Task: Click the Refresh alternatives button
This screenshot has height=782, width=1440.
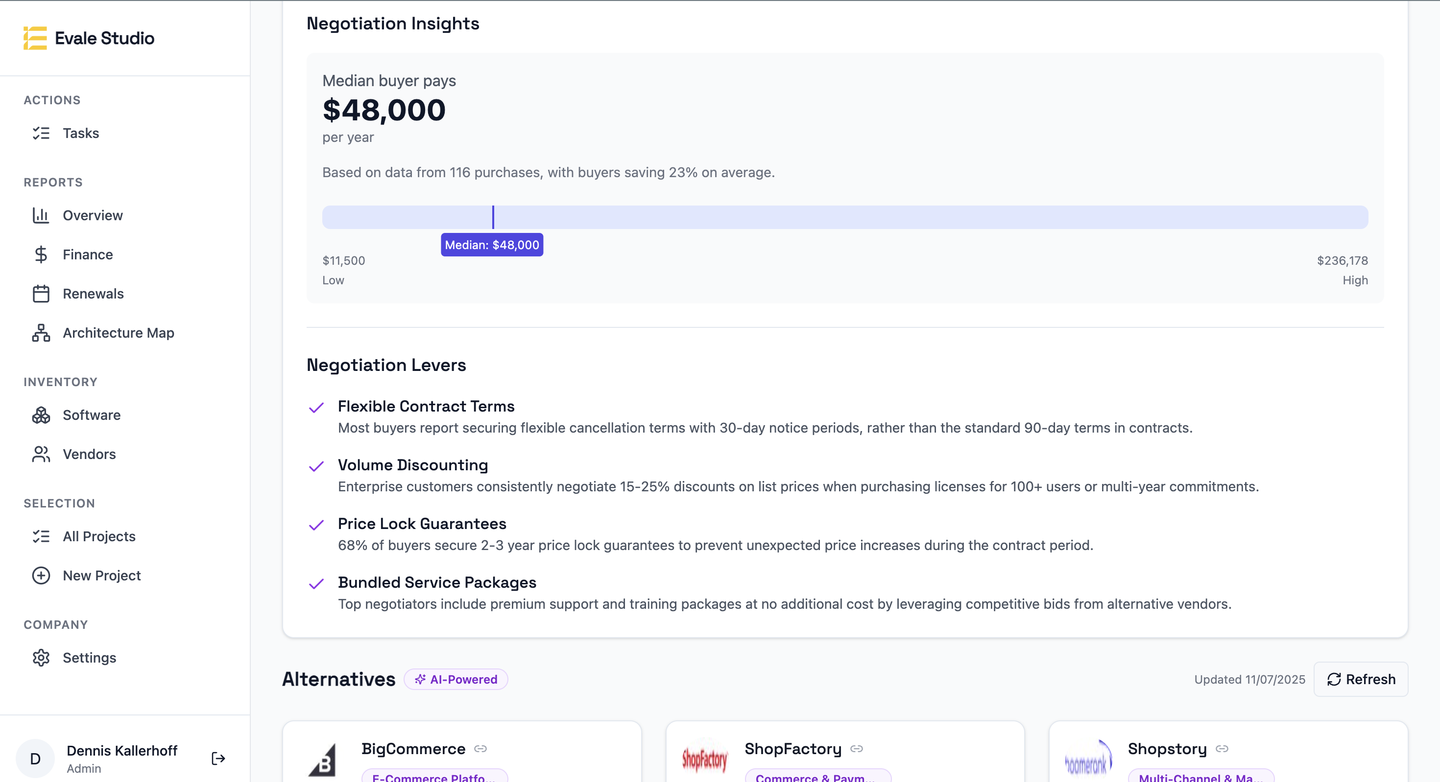Action: click(1361, 679)
